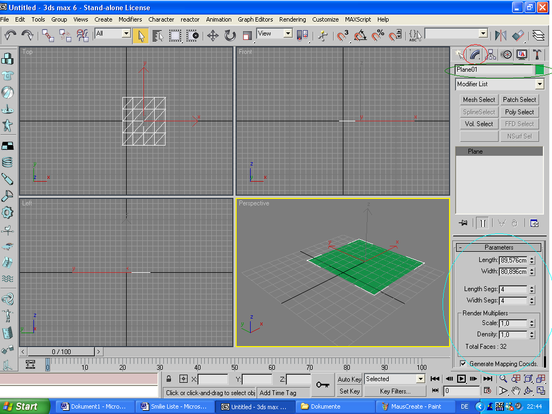Open the Modifier List dropdown
The image size is (552, 414).
(499, 84)
